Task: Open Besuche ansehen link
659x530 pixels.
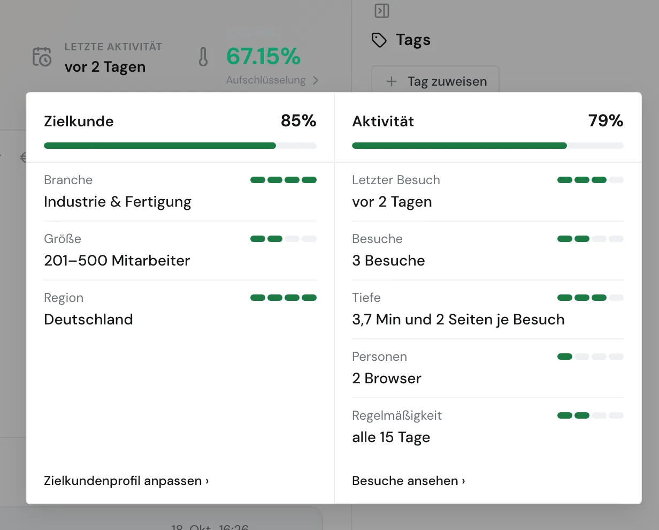Action: click(409, 481)
